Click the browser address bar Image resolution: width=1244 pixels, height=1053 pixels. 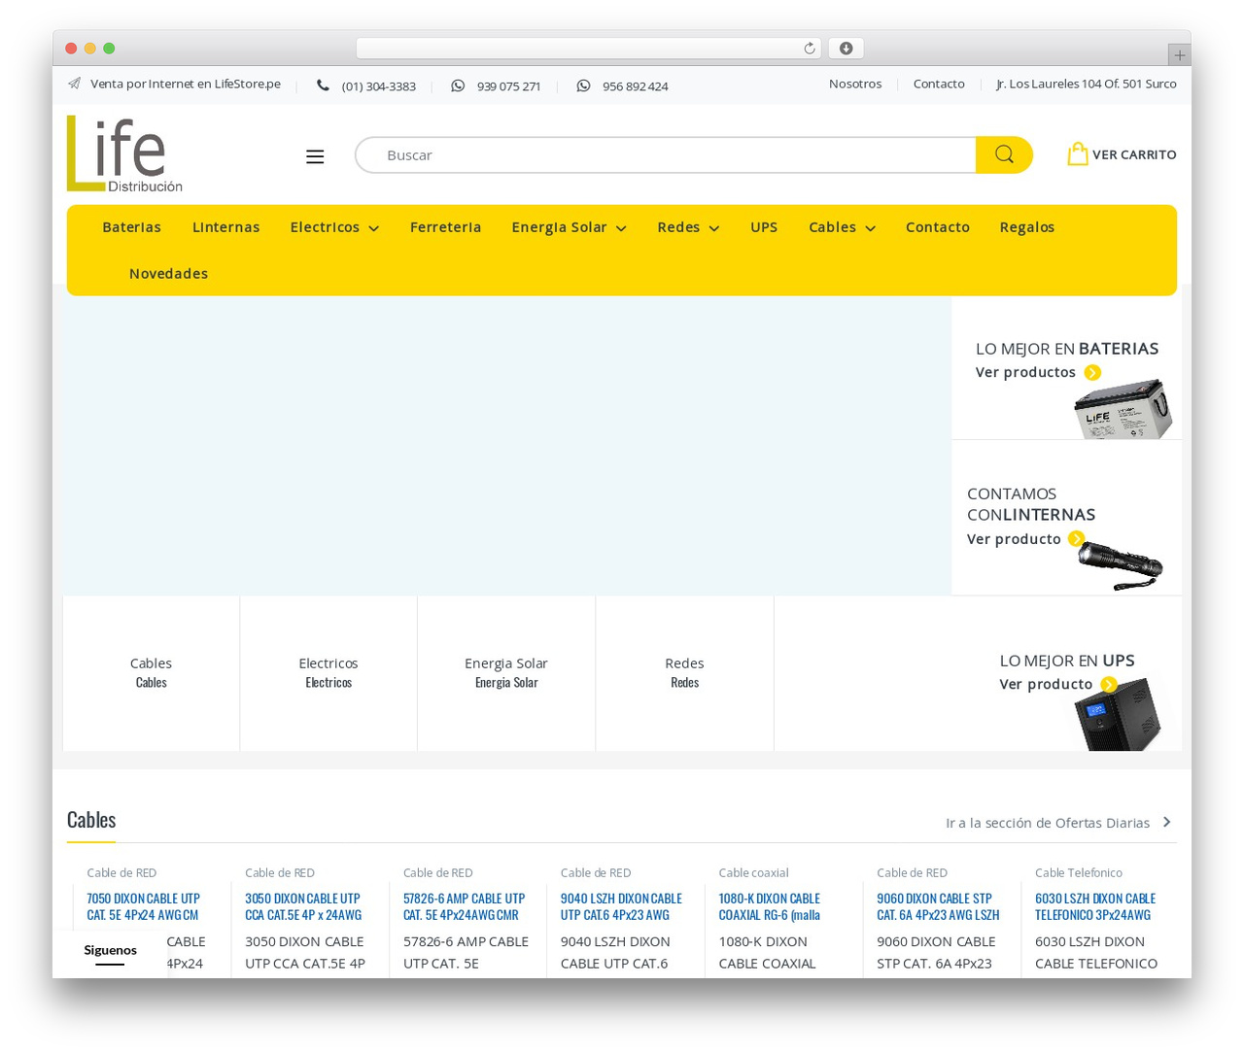tap(589, 49)
